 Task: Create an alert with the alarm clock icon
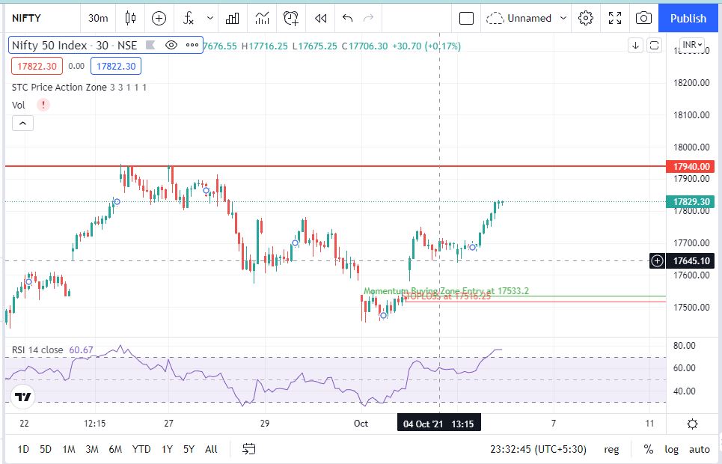click(291, 18)
